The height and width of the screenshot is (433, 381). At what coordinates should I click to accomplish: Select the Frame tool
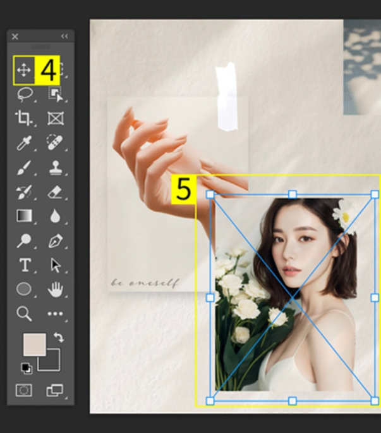(x=56, y=118)
